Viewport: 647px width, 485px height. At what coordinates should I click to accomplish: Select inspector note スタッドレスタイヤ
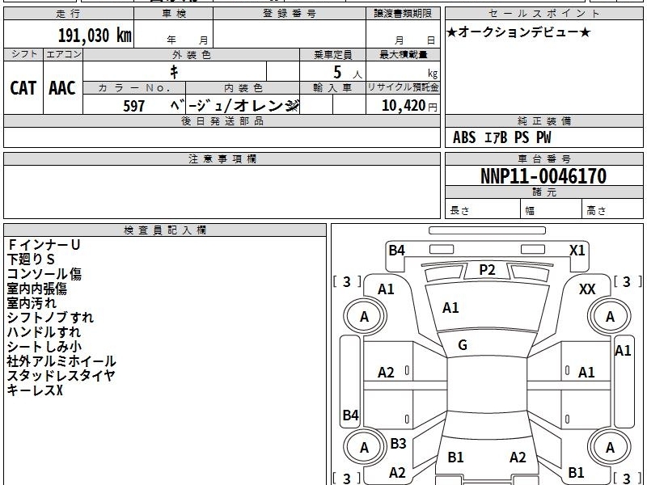(61, 376)
